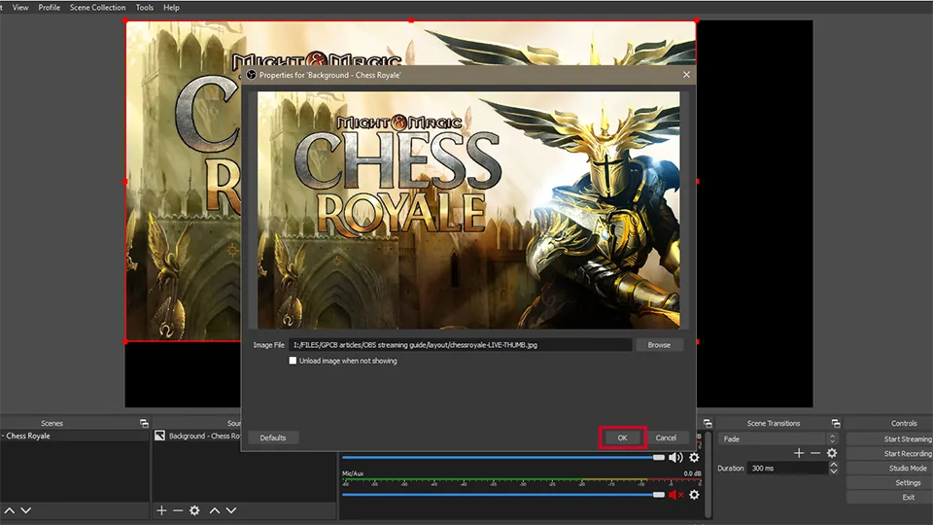933x525 pixels.
Task: Decrease transition duration with down arrow
Action: coord(834,472)
